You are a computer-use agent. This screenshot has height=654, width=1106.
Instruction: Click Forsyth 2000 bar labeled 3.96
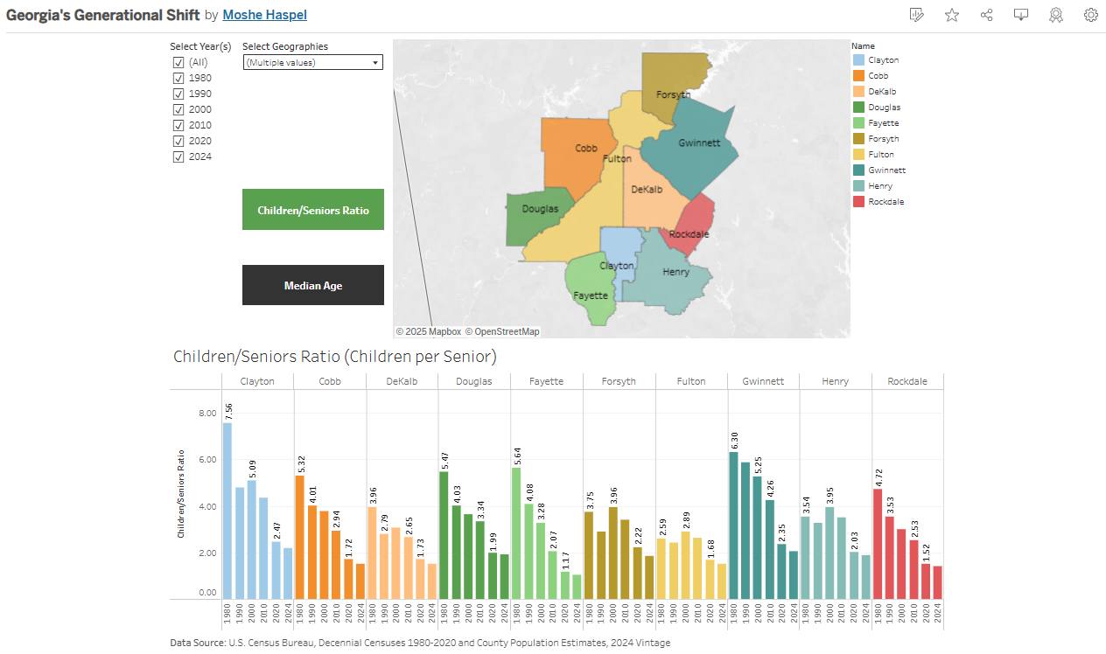[x=612, y=553]
